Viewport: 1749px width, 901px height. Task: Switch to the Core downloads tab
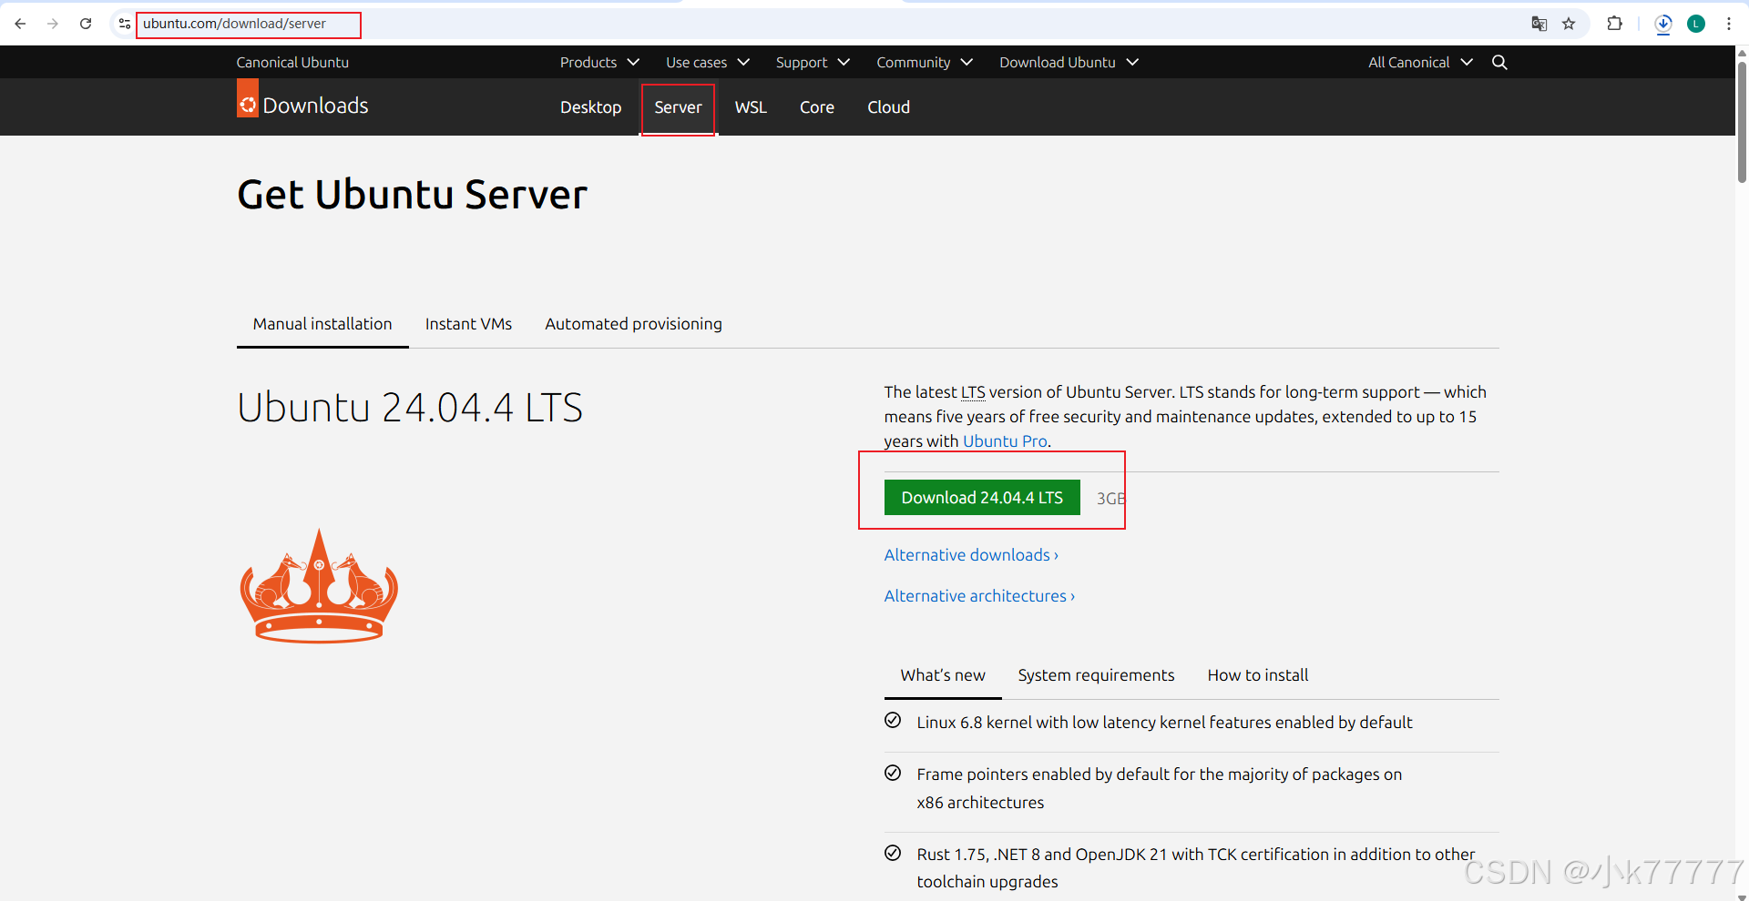tap(816, 107)
